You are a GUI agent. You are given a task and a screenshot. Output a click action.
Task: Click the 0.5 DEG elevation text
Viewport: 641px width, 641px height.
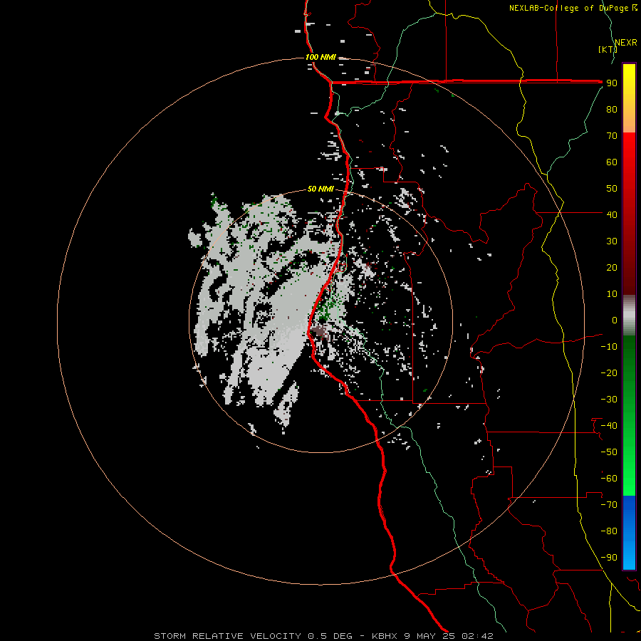330,636
